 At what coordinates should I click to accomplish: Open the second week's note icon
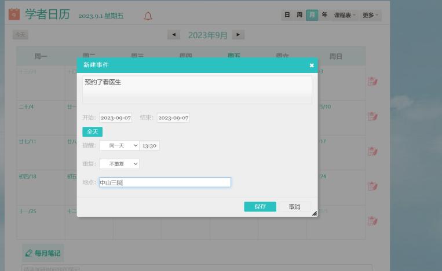pos(372,116)
